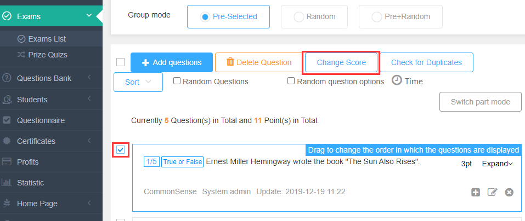The width and height of the screenshot is (525, 221).
Task: Open the Sort dropdown
Action: 138,82
